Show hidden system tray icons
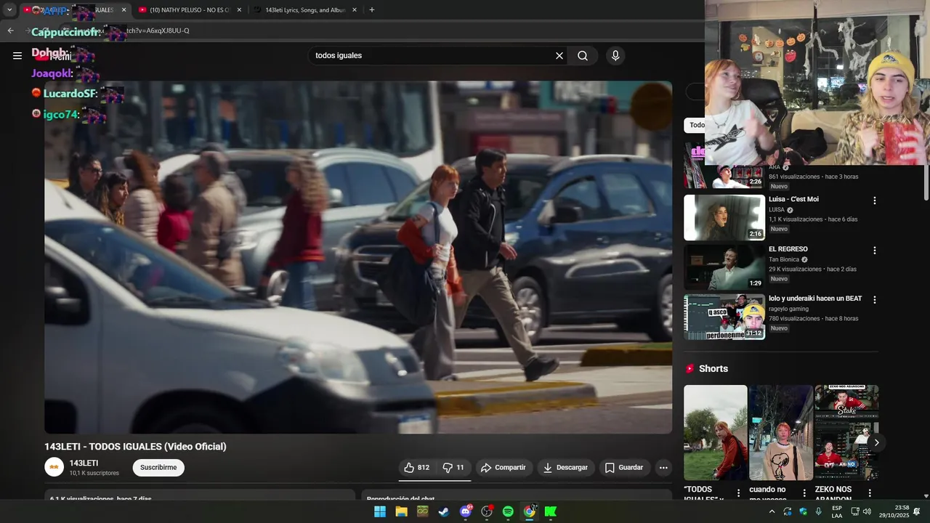The width and height of the screenshot is (930, 523). coord(772,511)
